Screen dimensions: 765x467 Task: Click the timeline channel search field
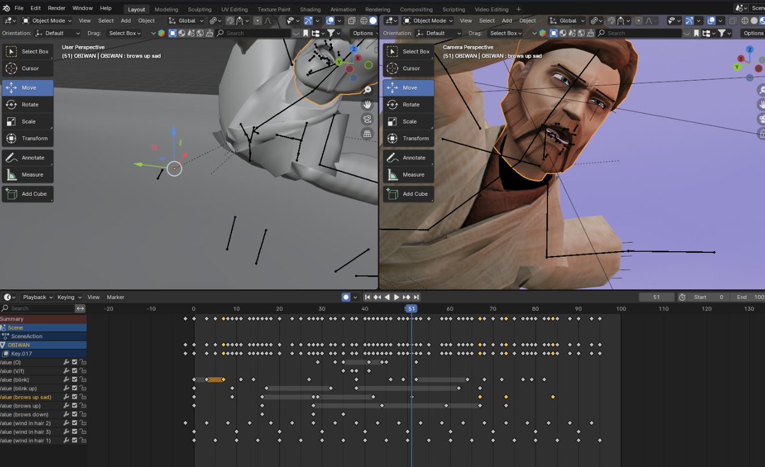click(x=38, y=308)
